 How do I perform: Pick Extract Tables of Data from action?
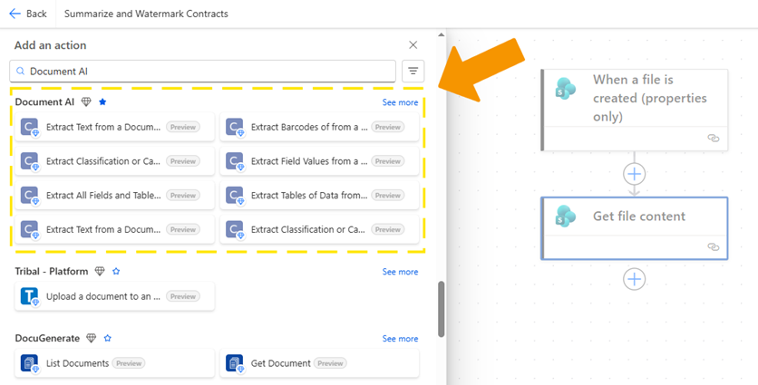[x=319, y=195]
